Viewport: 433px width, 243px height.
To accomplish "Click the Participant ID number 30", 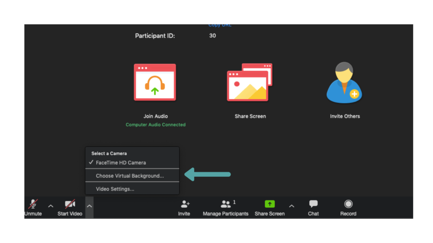I will click(x=212, y=36).
